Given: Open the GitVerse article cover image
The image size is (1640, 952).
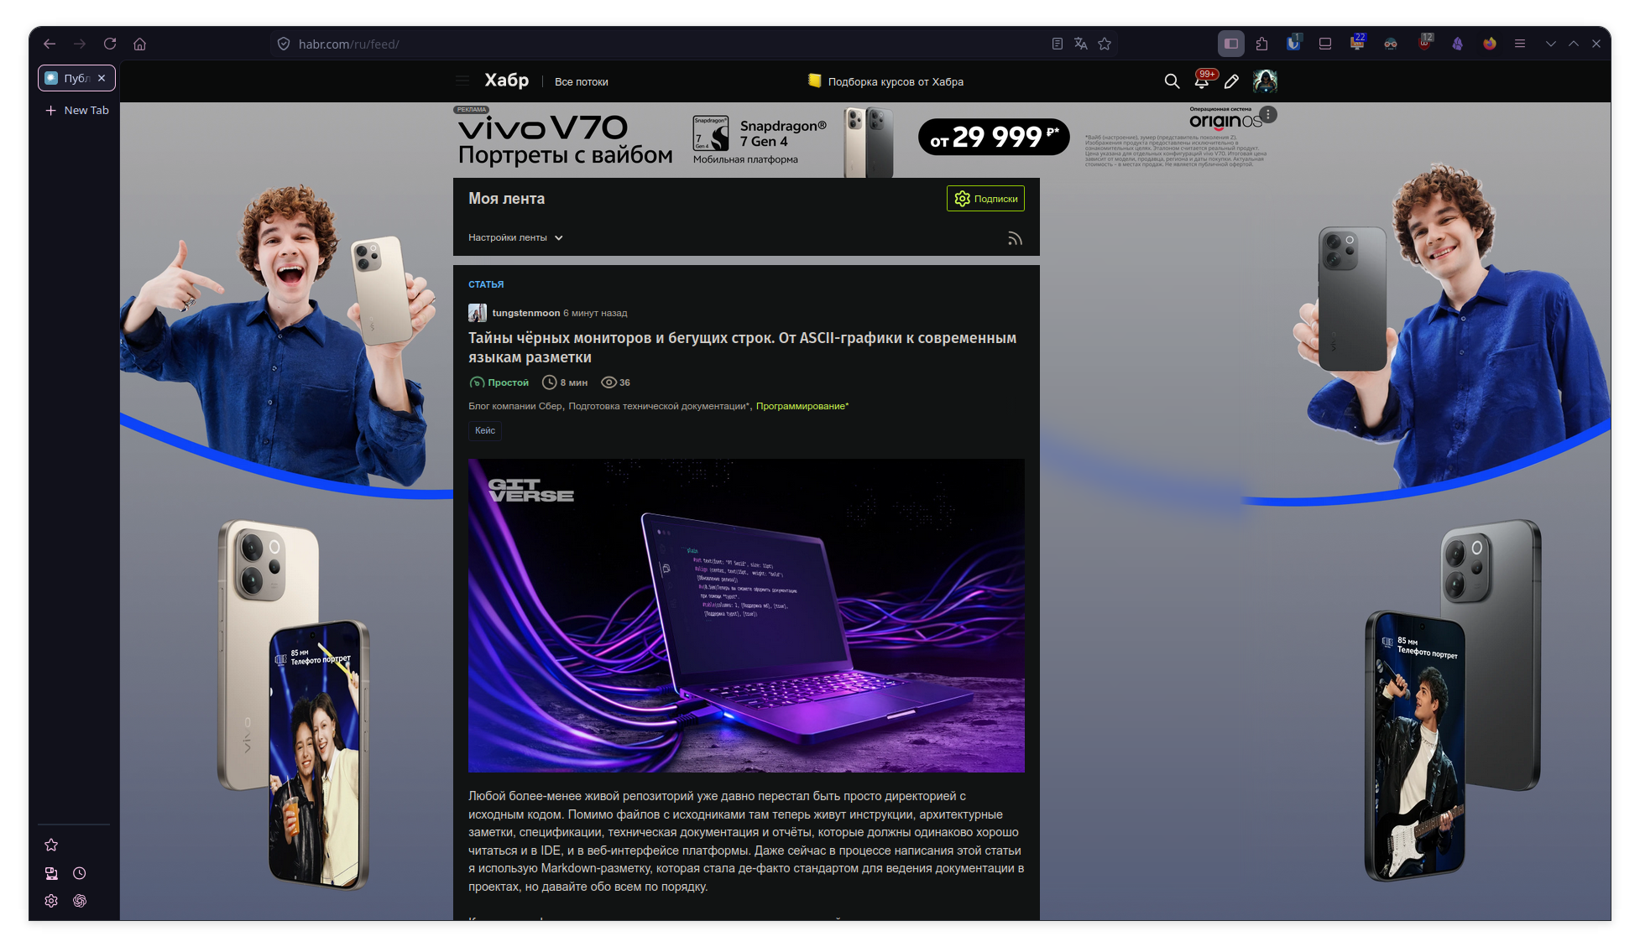Looking at the screenshot, I should pos(746,616).
